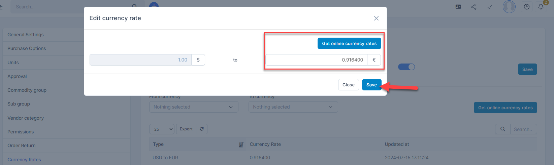Click the sort icon in Type column

pos(241,145)
